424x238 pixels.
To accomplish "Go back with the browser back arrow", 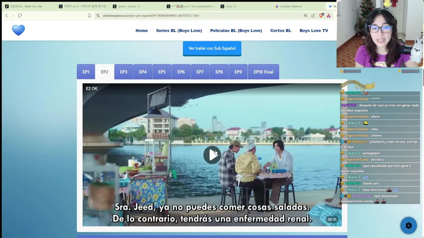I will coord(7,16).
